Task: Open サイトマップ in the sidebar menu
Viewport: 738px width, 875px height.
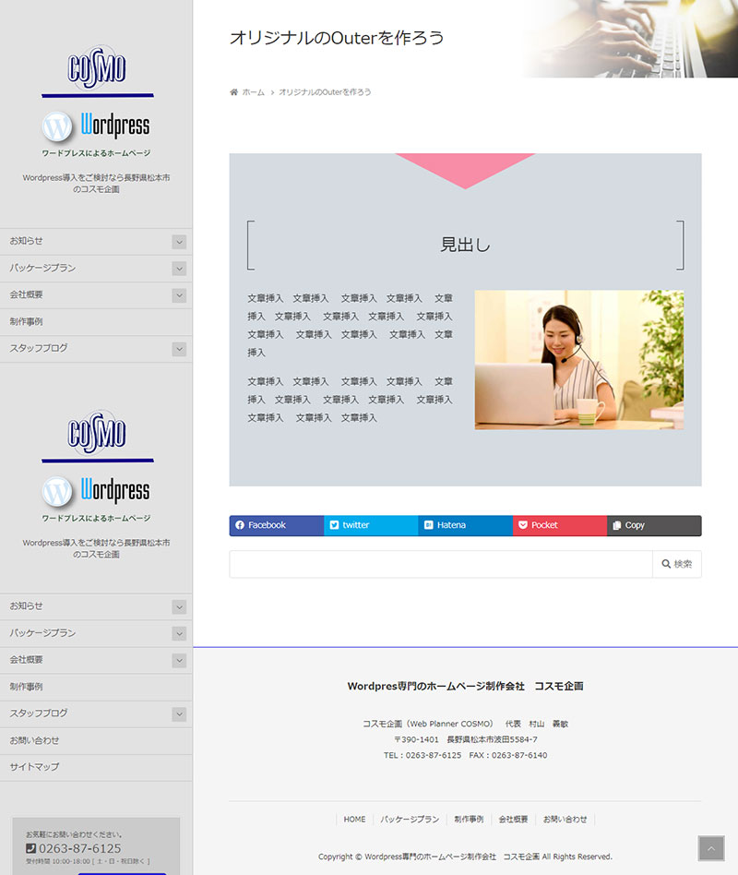Action: tap(35, 767)
